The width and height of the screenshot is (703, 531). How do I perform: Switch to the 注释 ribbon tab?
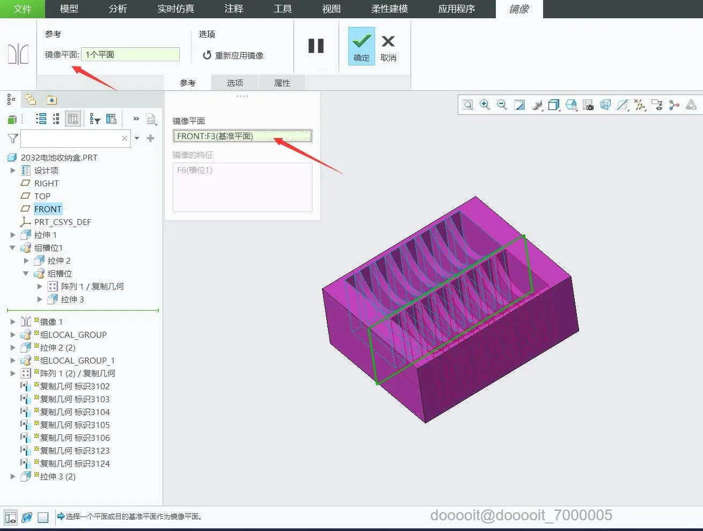[x=234, y=9]
